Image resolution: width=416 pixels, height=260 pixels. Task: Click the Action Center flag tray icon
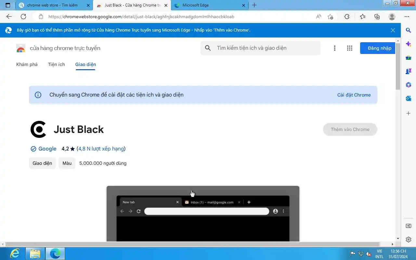click(x=353, y=254)
